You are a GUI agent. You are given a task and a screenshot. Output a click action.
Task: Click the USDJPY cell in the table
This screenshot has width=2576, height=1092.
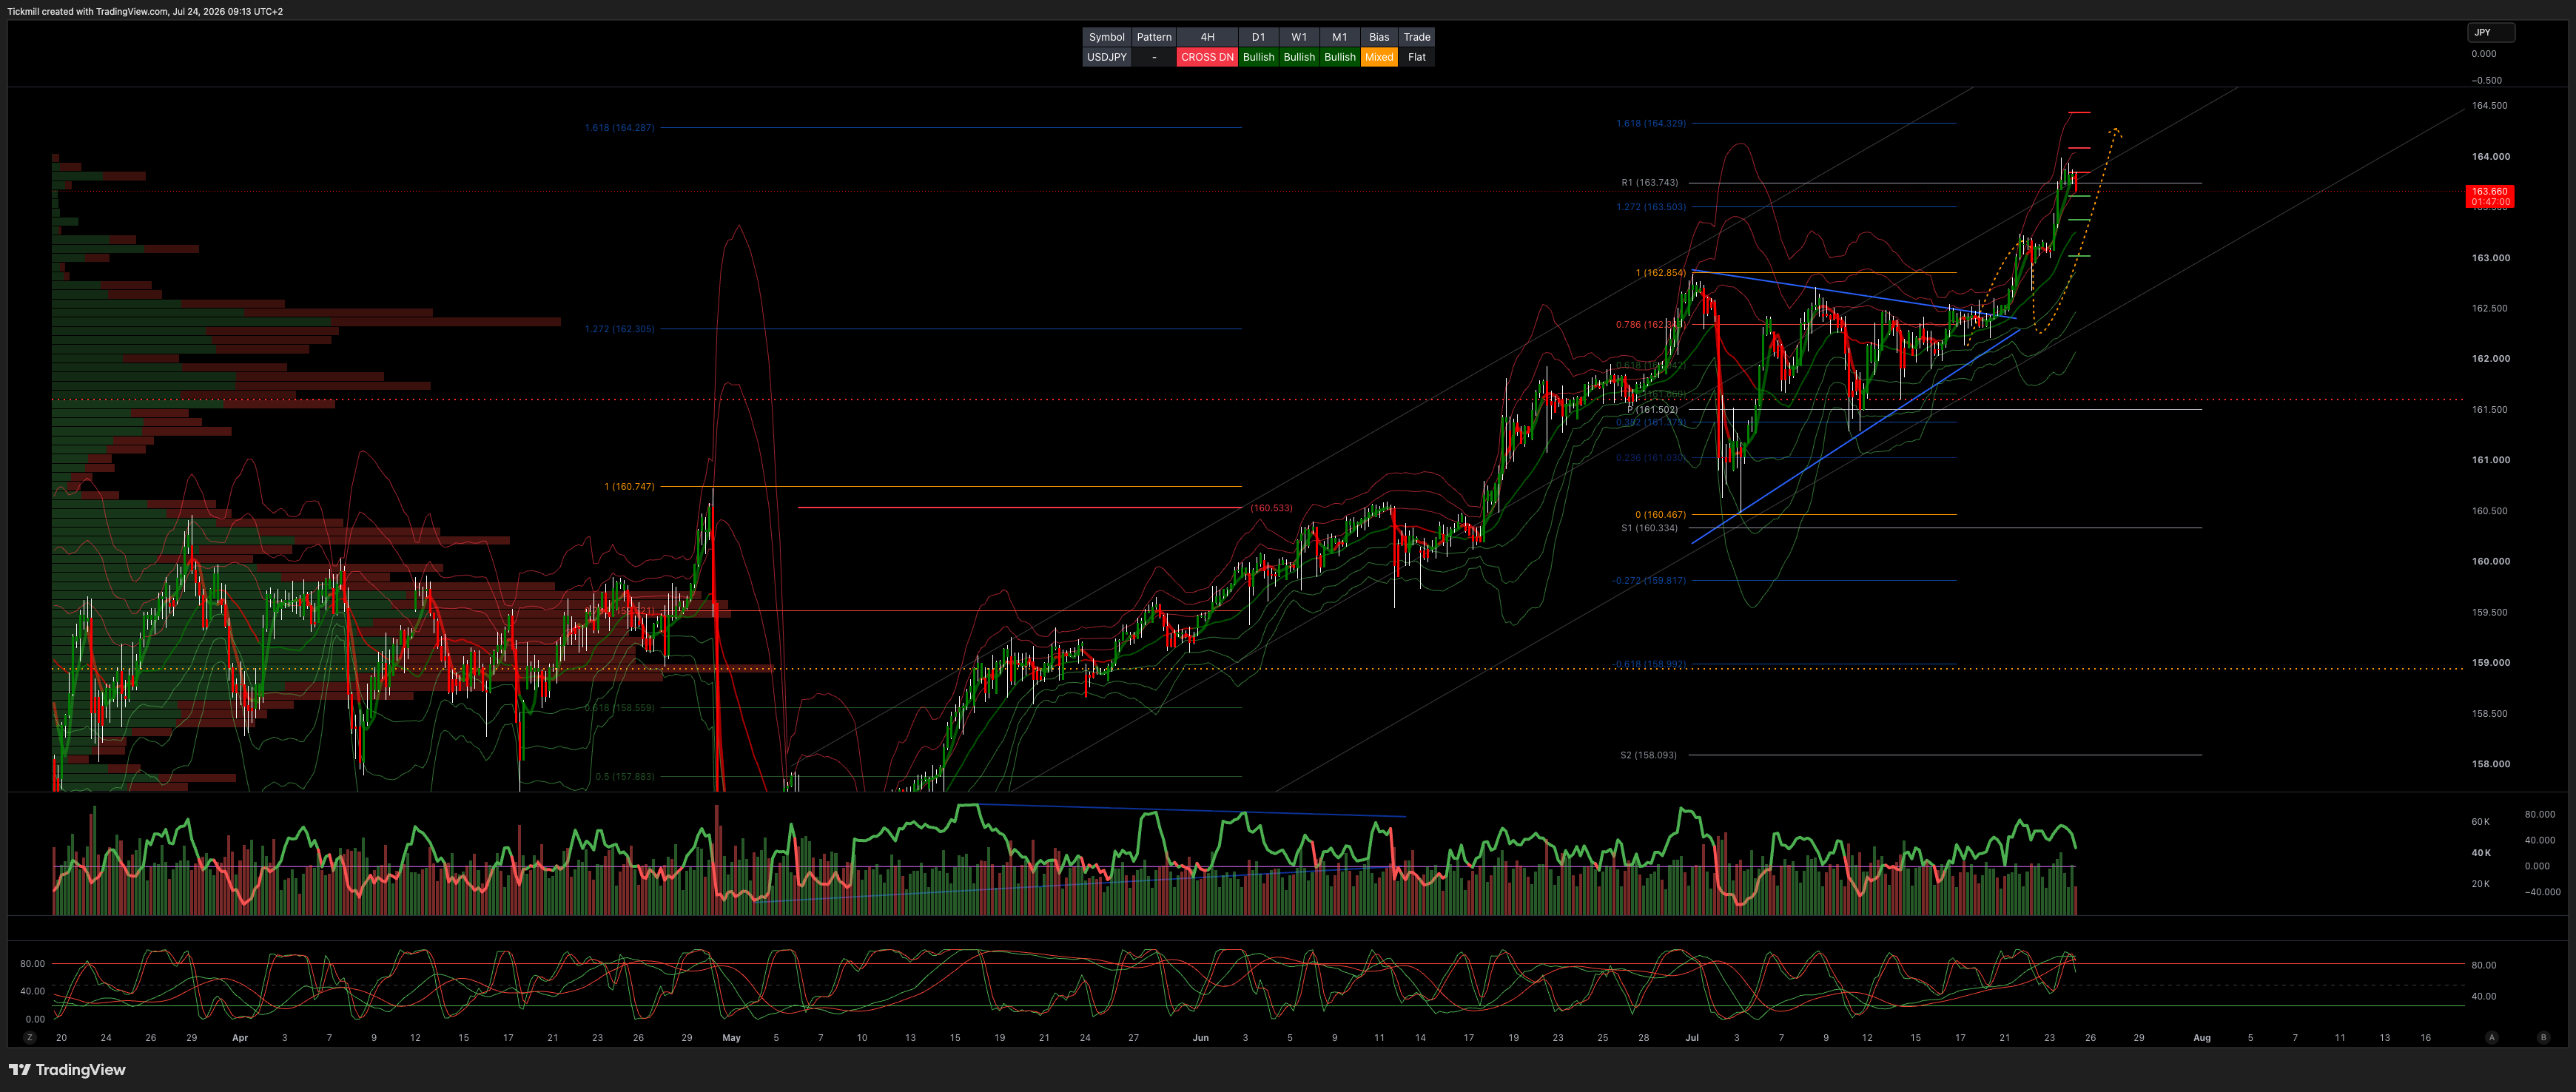(x=1106, y=57)
